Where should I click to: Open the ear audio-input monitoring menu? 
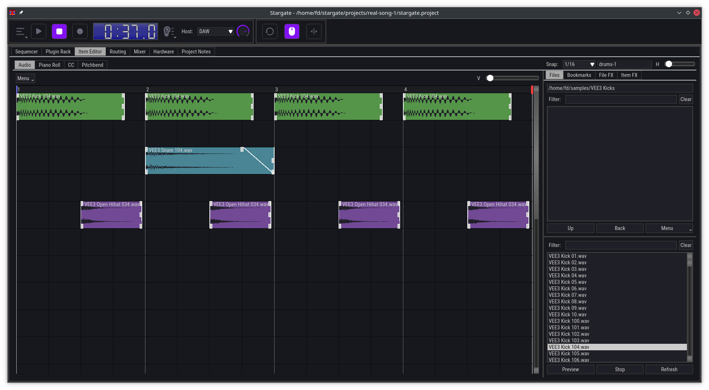tap(169, 32)
